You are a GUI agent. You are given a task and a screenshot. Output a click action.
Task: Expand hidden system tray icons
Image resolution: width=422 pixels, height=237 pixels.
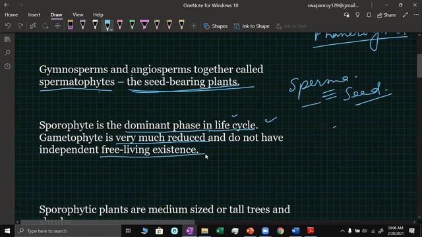342,231
